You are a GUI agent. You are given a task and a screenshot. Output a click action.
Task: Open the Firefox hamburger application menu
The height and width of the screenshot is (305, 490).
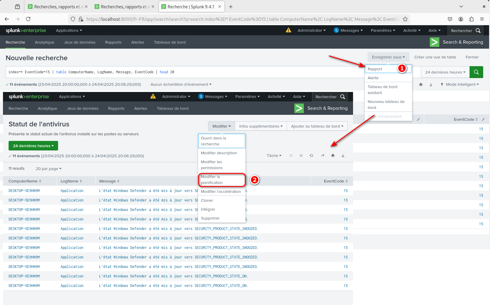(482, 19)
